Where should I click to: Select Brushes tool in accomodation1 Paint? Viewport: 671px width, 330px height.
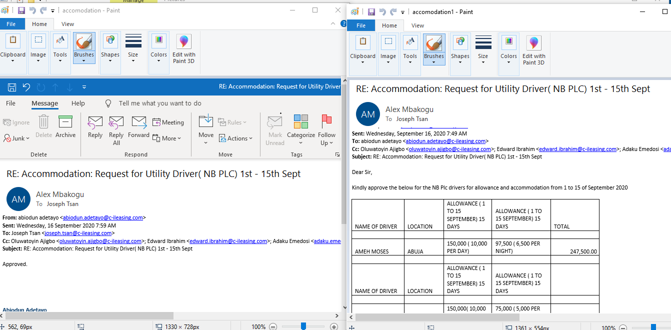(x=434, y=42)
